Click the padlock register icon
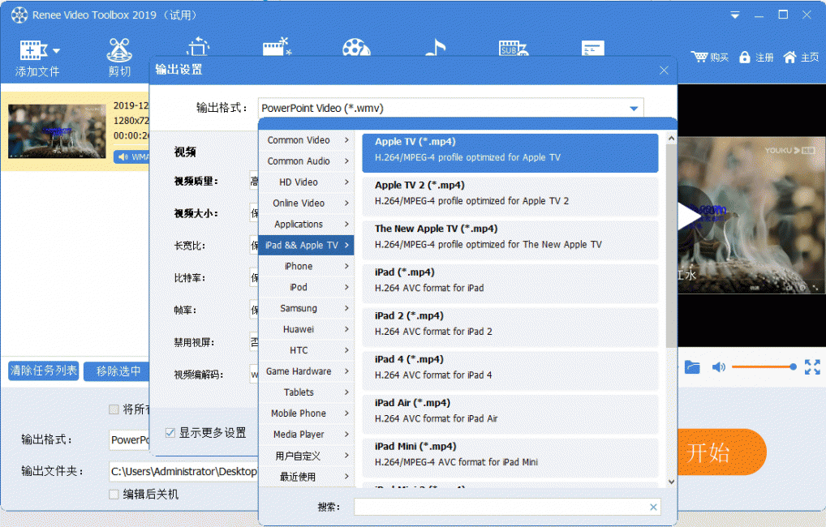 (744, 57)
